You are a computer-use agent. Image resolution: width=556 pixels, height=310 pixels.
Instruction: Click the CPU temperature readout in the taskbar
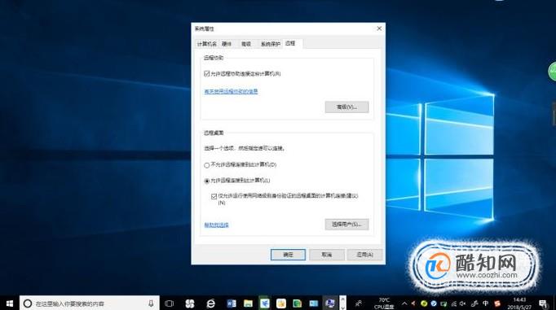[x=384, y=303]
